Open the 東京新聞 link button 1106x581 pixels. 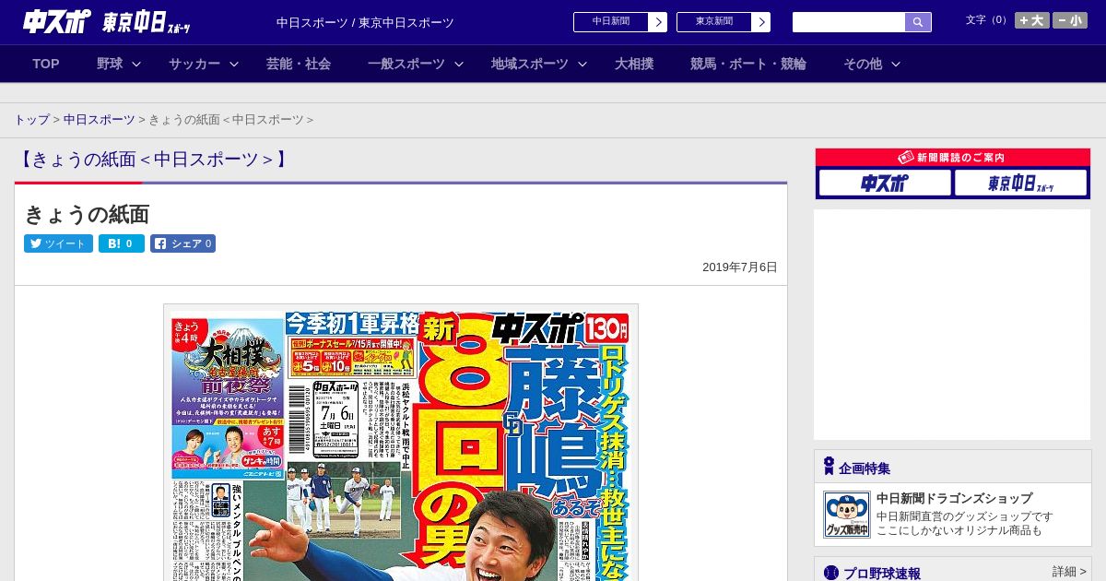713,22
